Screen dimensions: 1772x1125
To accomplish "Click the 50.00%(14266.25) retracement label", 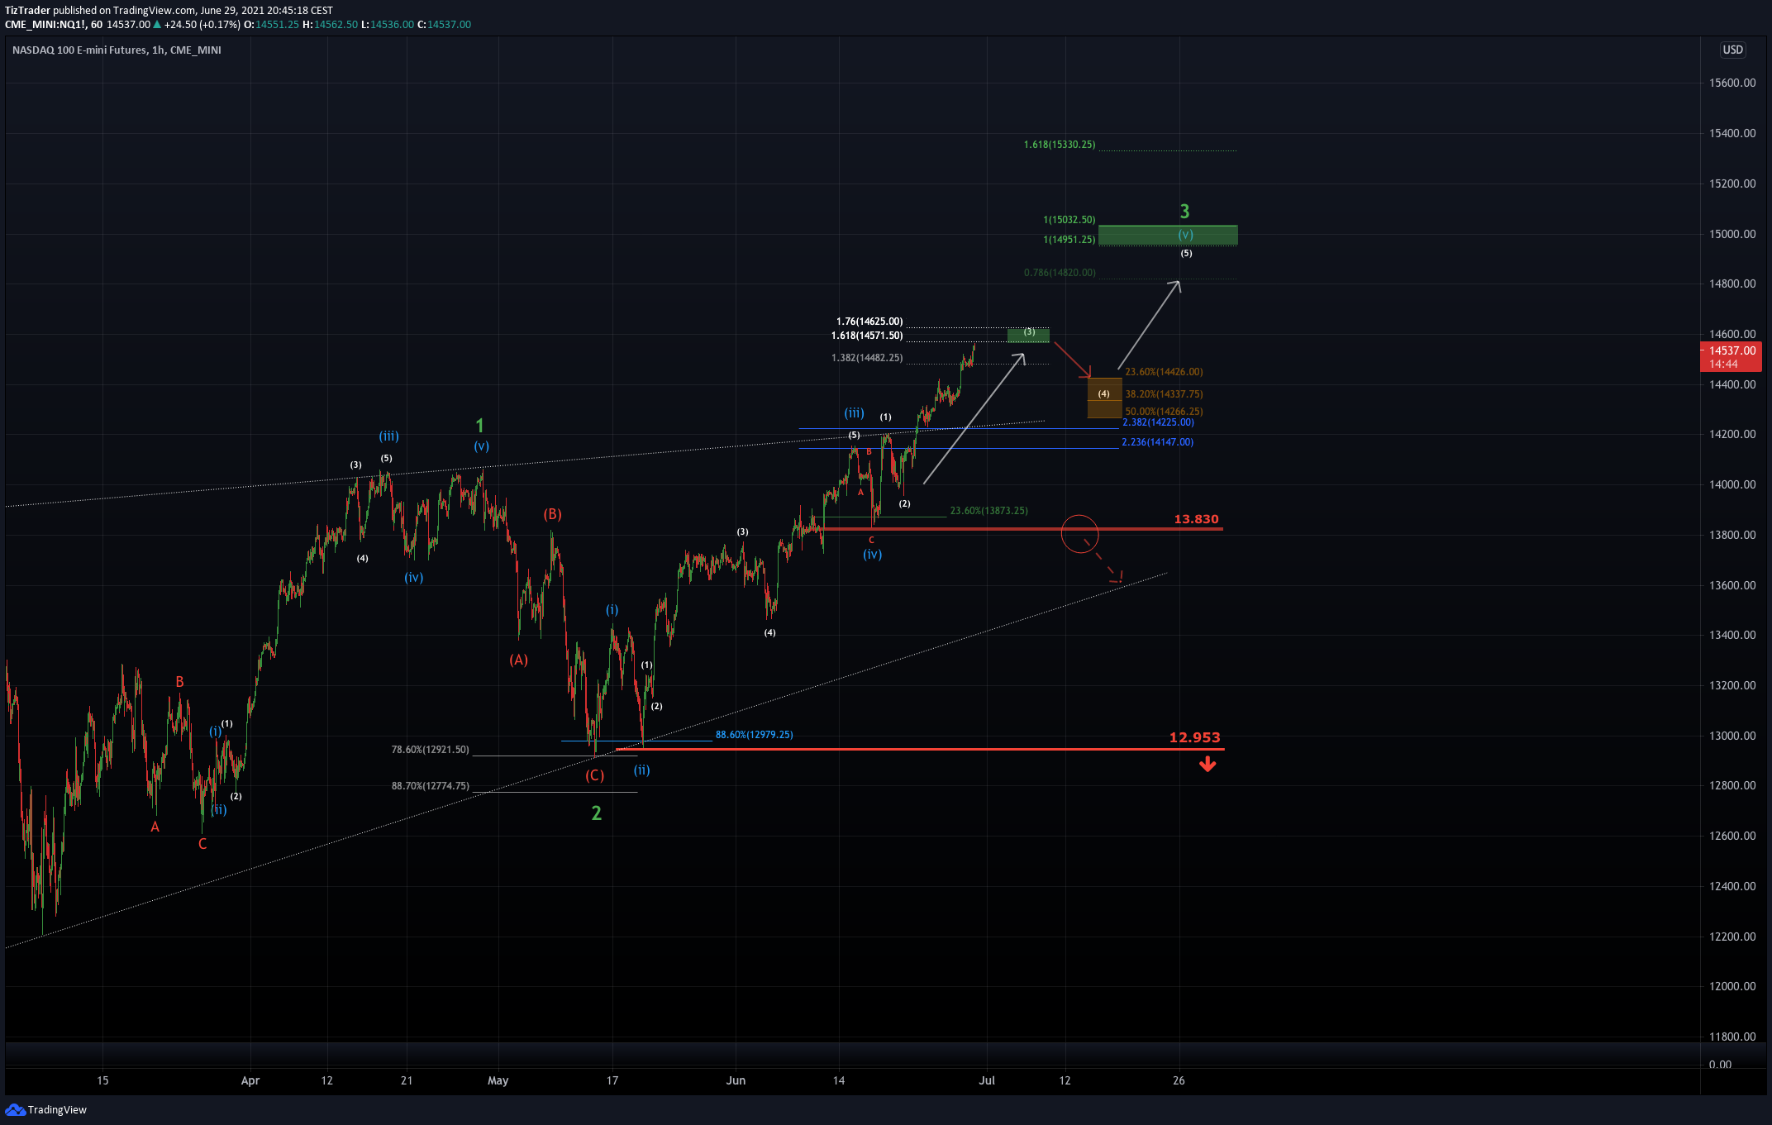I will pos(1164,412).
